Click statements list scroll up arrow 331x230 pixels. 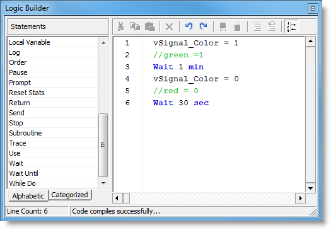pyautogui.click(x=103, y=43)
